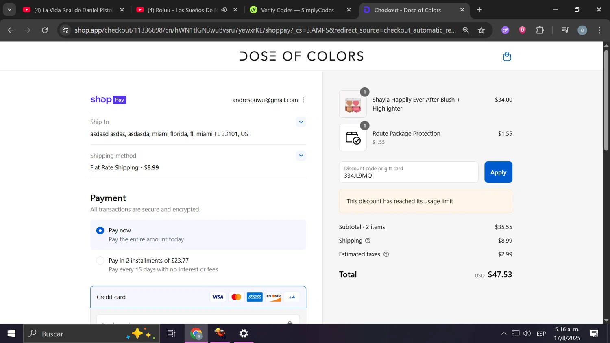Mute the Rojuu tab audio icon

pyautogui.click(x=224, y=10)
